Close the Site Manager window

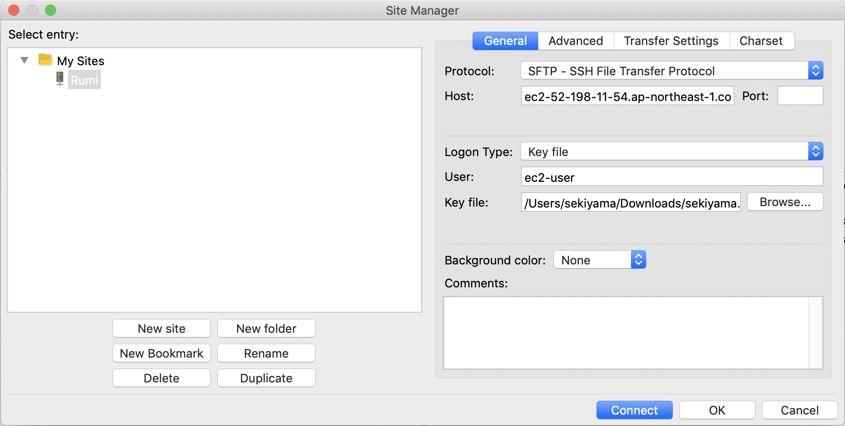[x=14, y=10]
